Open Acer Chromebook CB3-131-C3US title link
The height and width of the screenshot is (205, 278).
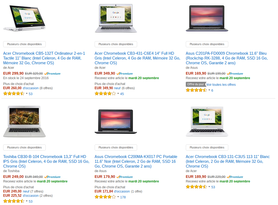tap(228, 161)
